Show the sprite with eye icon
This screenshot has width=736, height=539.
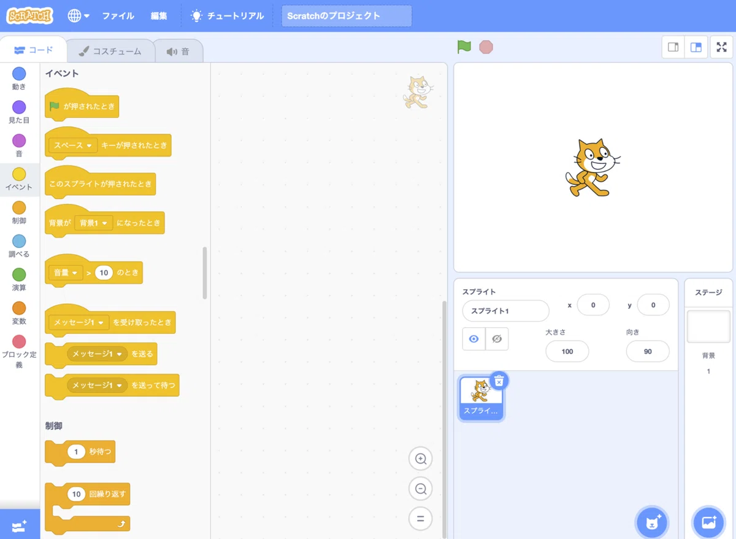click(473, 338)
